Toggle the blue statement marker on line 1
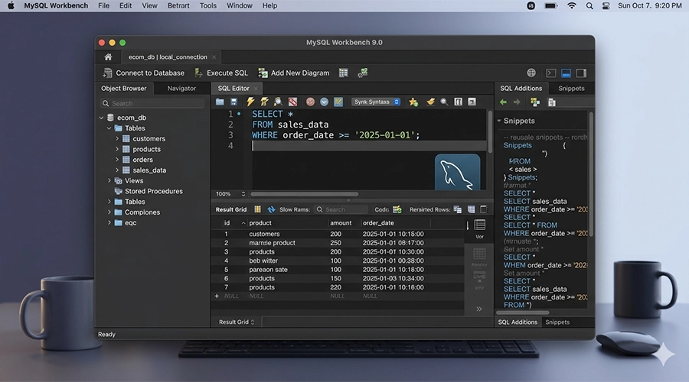This screenshot has height=382, width=689. coord(239,114)
